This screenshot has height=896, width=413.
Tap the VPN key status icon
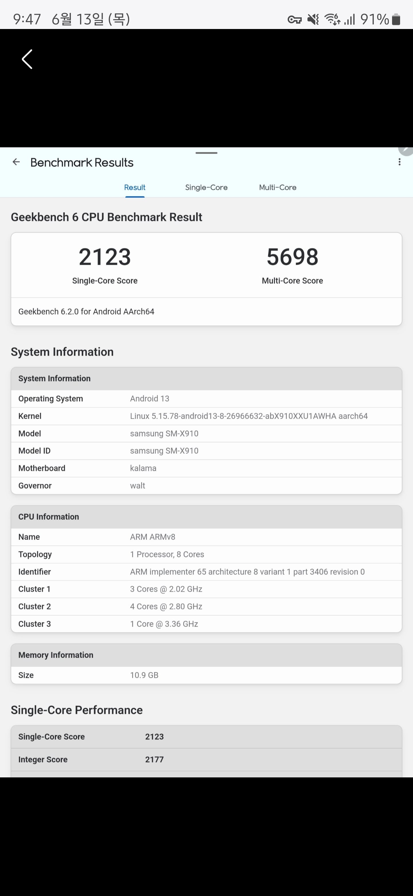[x=295, y=20]
